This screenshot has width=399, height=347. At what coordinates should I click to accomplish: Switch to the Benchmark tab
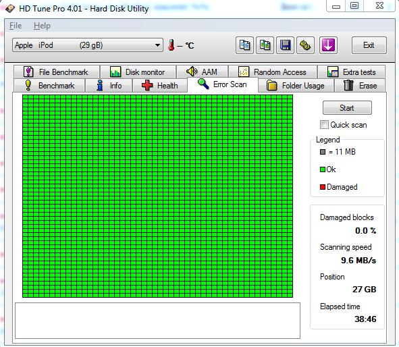pyautogui.click(x=49, y=86)
